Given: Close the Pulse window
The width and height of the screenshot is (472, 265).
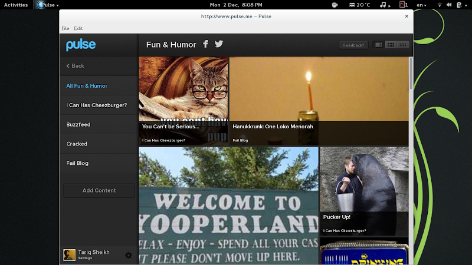Looking at the screenshot, I should click(x=407, y=16).
